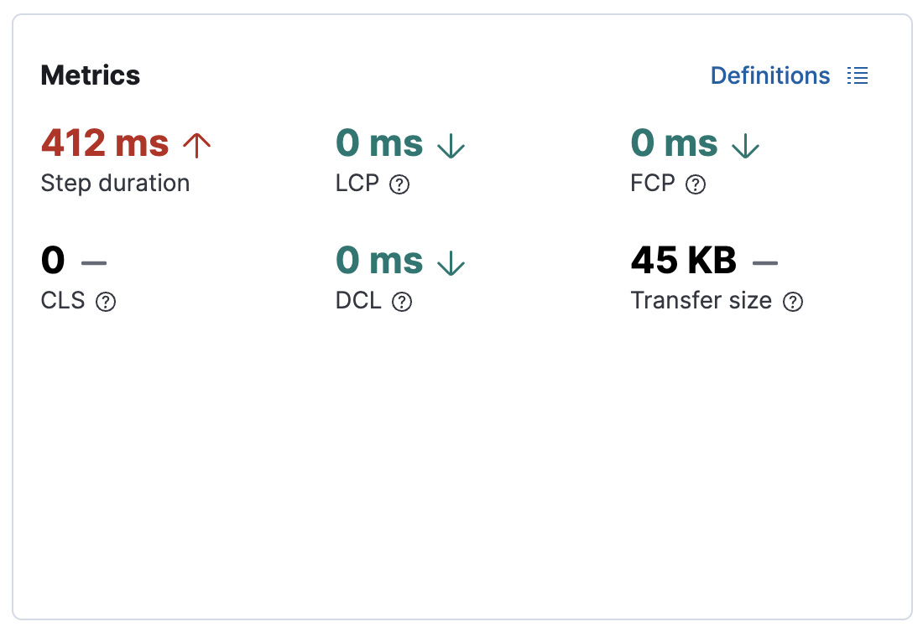Click the Transfer size help icon
This screenshot has width=923, height=632.
coord(793,301)
